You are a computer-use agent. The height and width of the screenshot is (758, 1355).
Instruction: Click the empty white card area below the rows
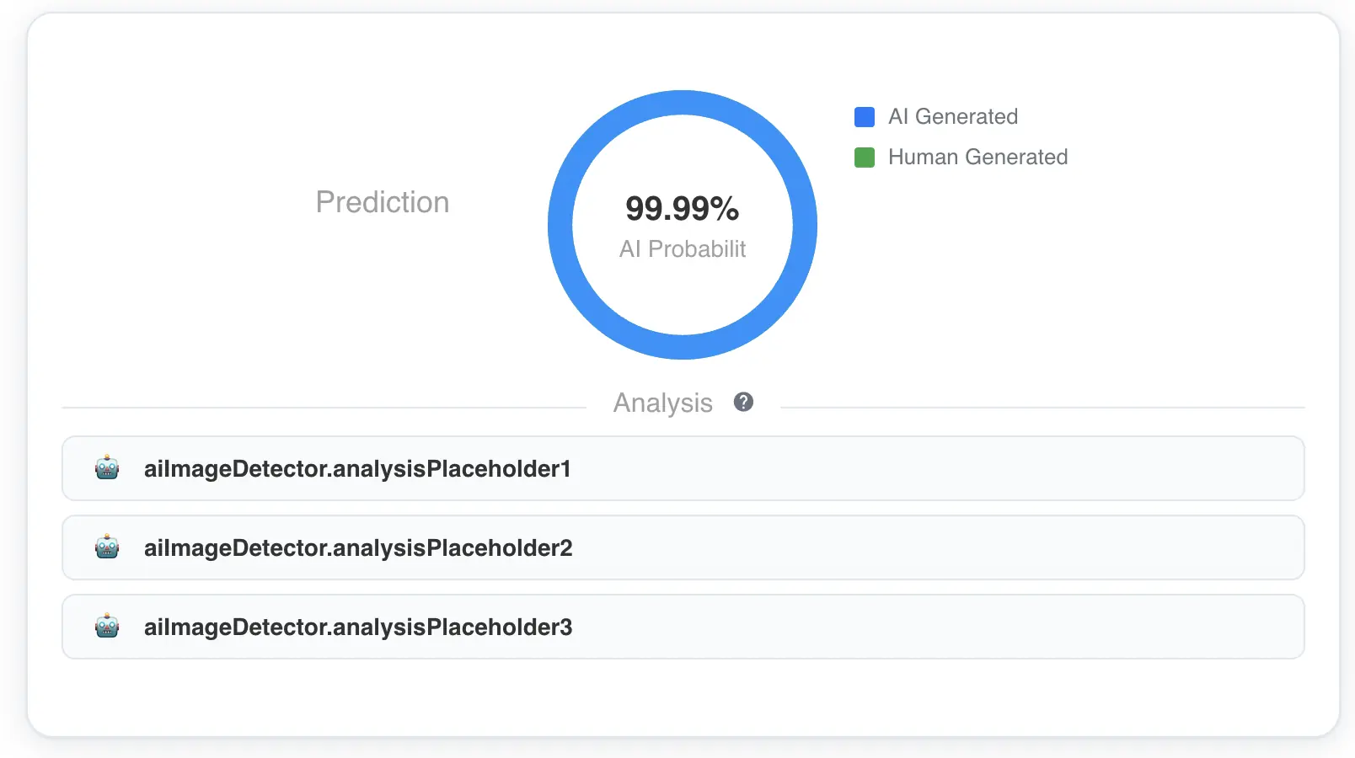click(683, 697)
